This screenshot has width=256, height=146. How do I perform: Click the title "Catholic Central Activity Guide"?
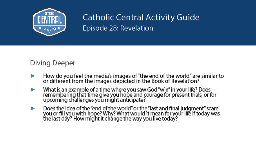141,18
